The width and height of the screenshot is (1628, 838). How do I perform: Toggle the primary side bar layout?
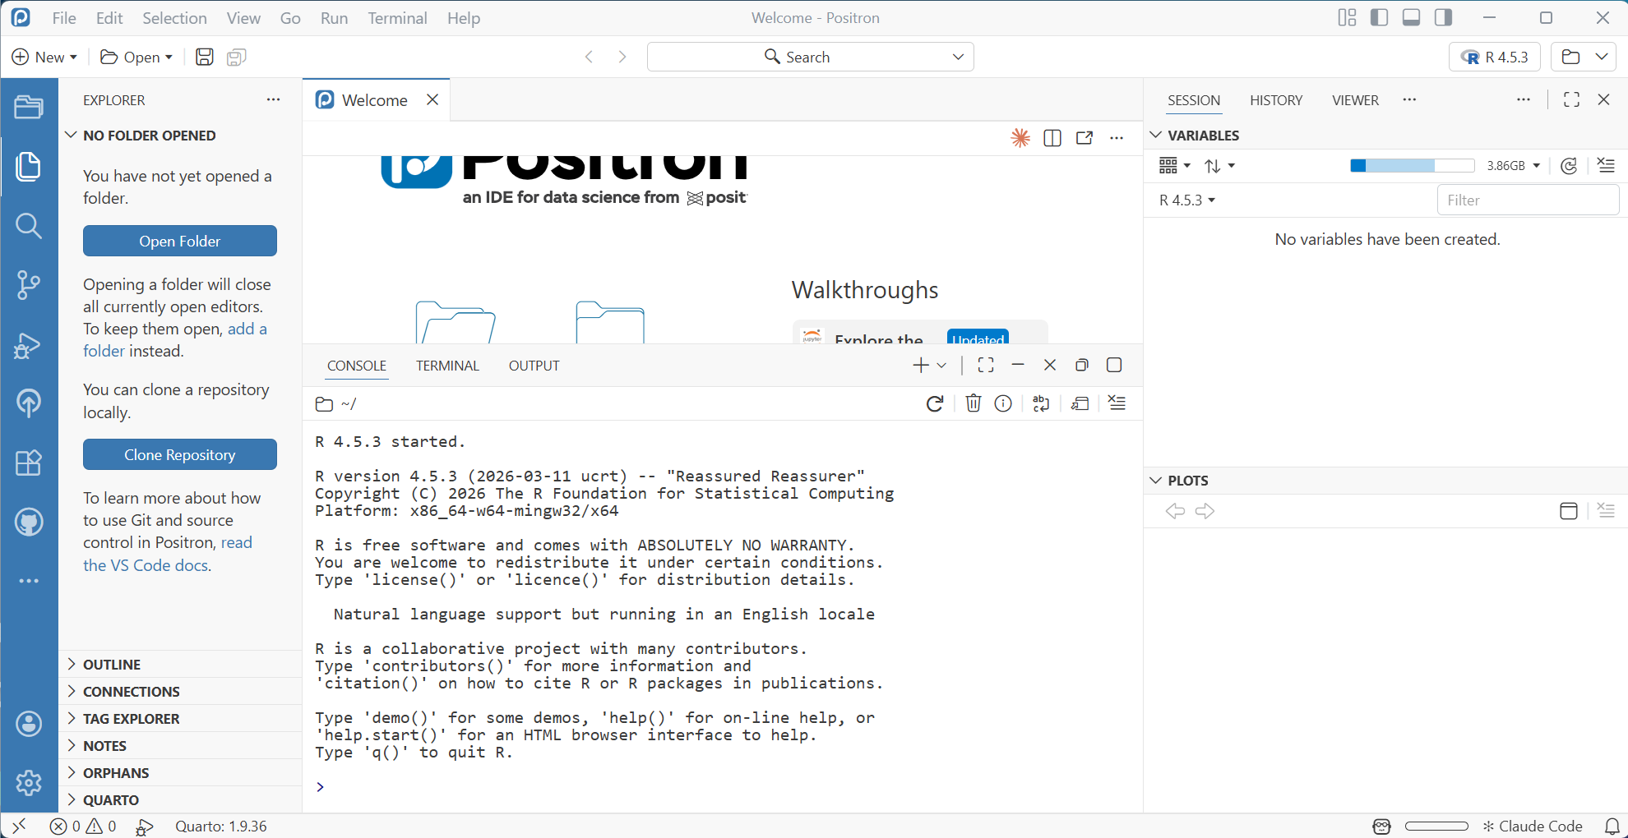click(x=1379, y=17)
